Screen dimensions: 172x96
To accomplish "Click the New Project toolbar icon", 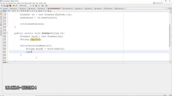I will 5,6.
